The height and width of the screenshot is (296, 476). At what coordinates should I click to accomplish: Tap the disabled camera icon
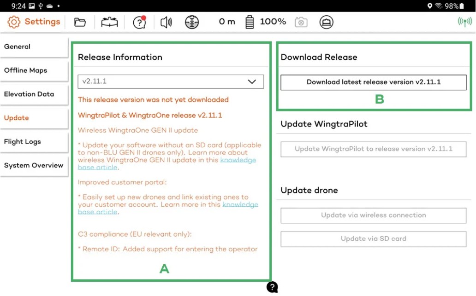click(301, 22)
